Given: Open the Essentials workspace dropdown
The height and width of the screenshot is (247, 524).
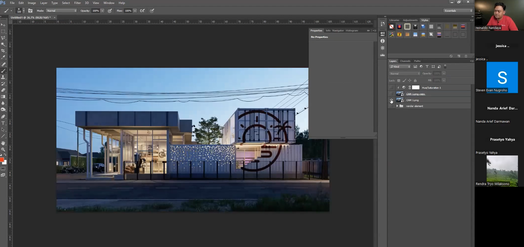Looking at the screenshot, I should 458,11.
